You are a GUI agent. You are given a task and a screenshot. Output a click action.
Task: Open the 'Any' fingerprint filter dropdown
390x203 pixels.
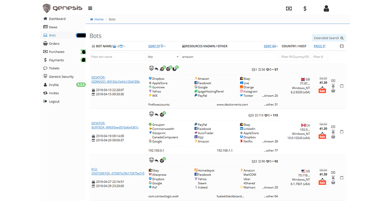(x=163, y=56)
